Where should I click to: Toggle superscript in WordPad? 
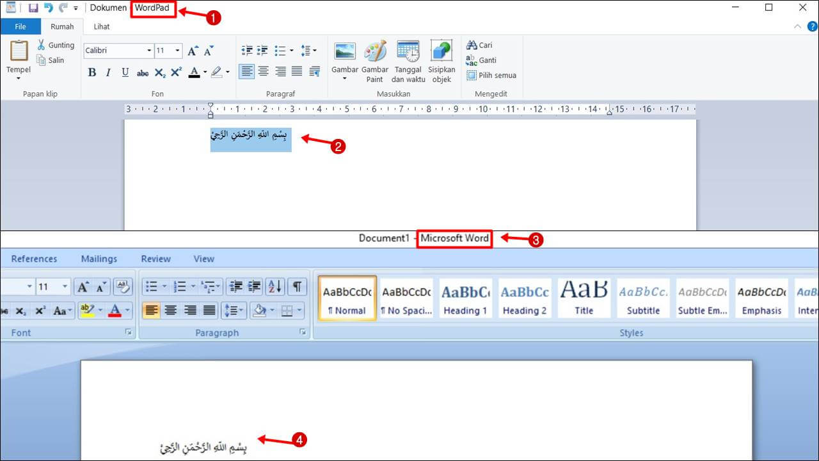tap(177, 72)
